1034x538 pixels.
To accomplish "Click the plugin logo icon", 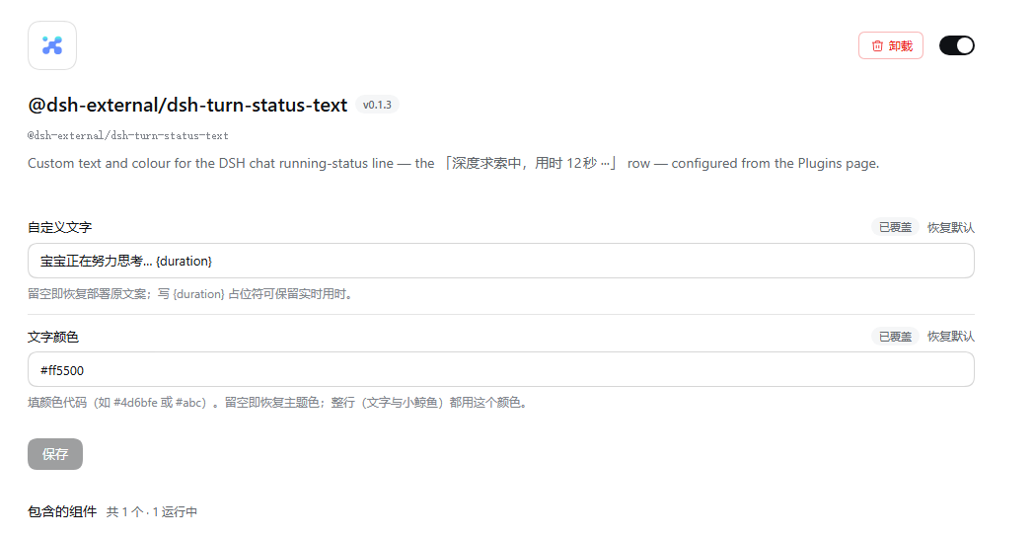I will tap(52, 45).
